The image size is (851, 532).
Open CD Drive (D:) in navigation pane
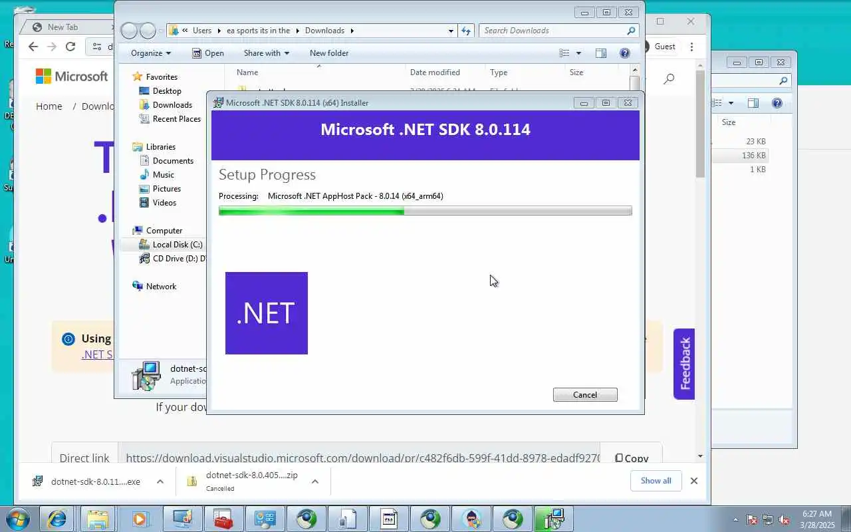tap(173, 259)
